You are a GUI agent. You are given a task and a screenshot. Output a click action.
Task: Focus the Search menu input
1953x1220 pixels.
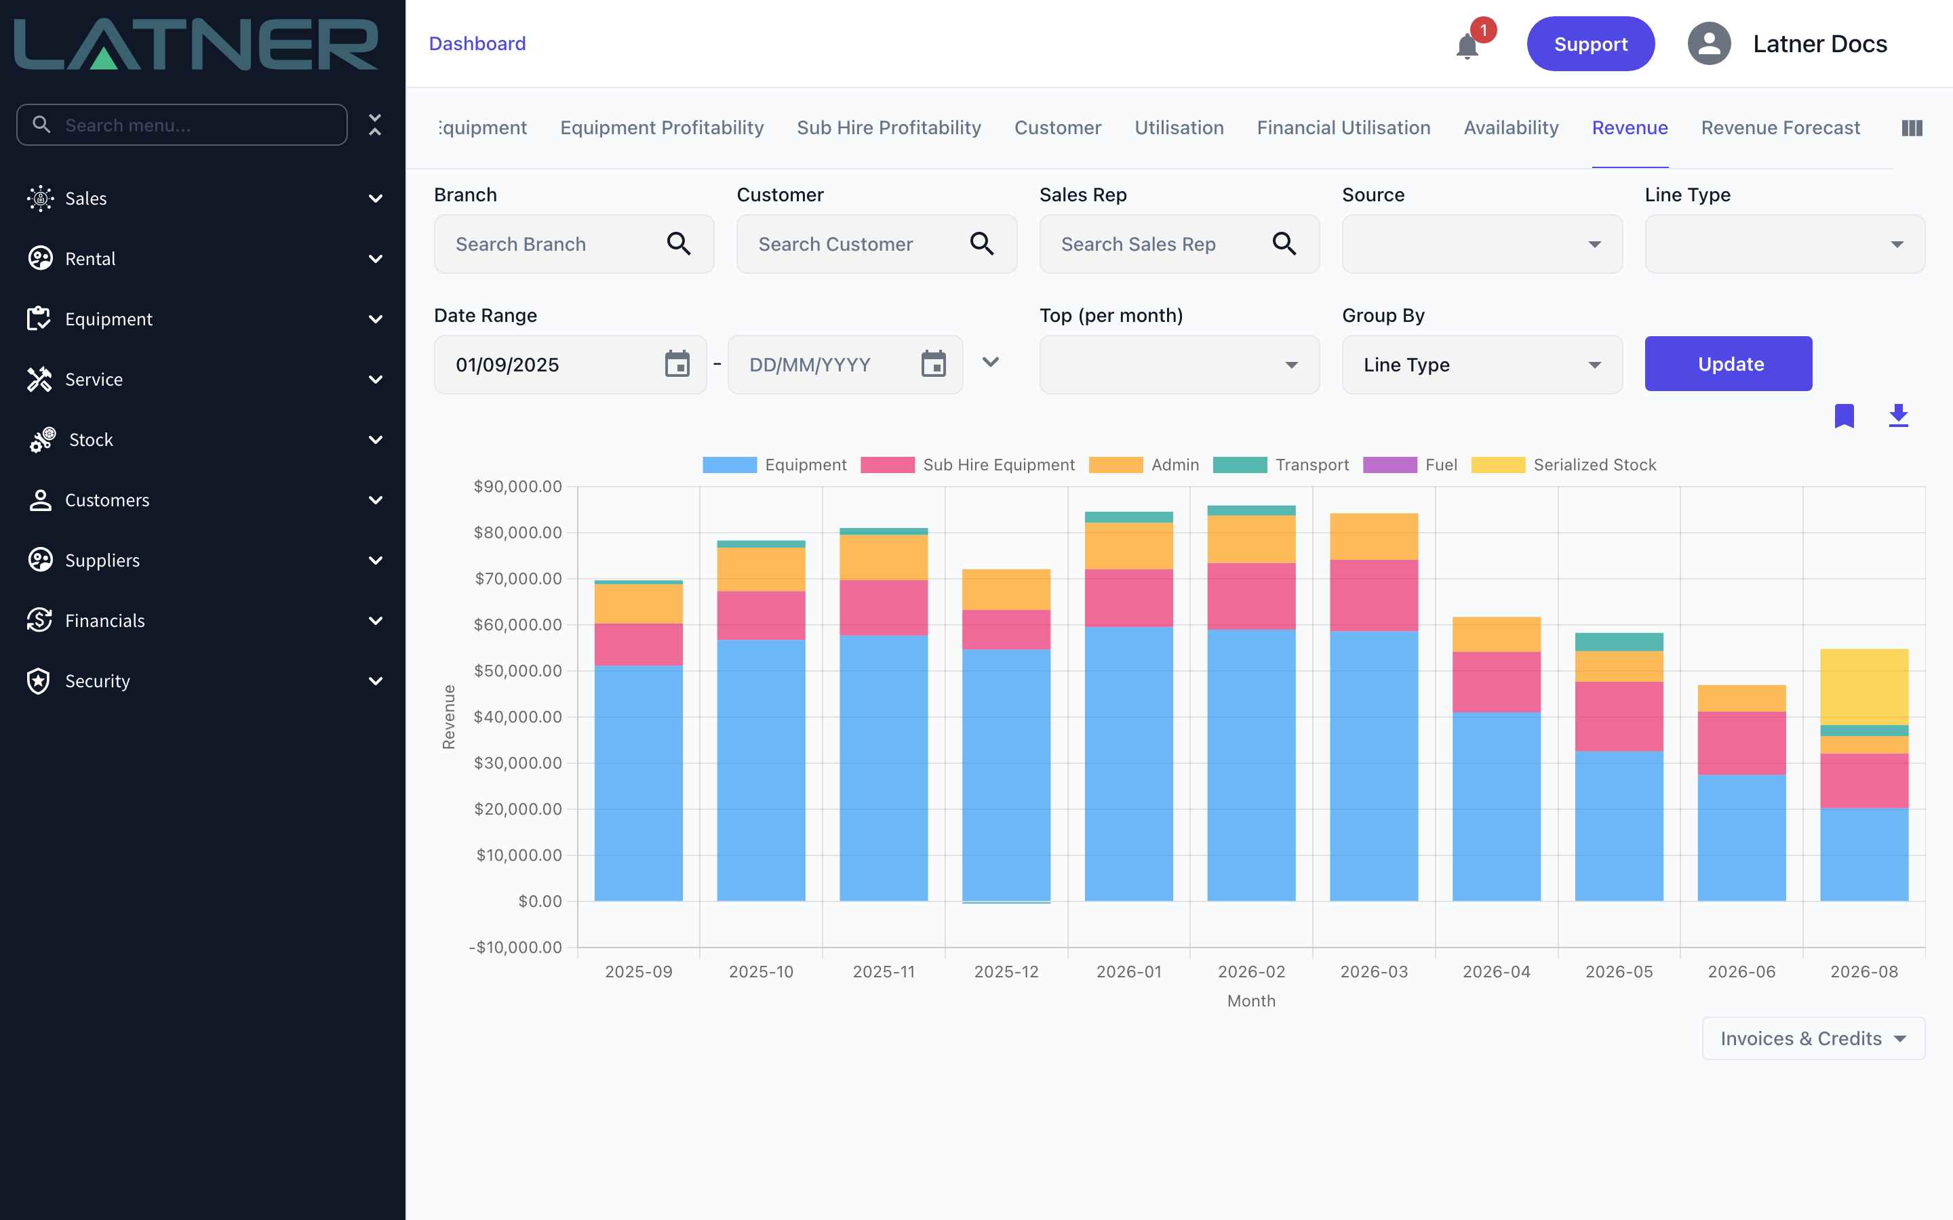point(182,124)
